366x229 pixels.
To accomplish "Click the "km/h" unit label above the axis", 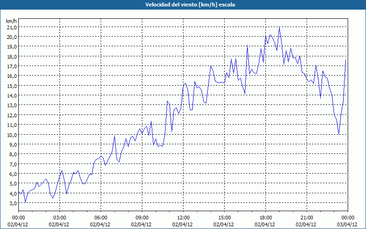I will pos(11,21).
